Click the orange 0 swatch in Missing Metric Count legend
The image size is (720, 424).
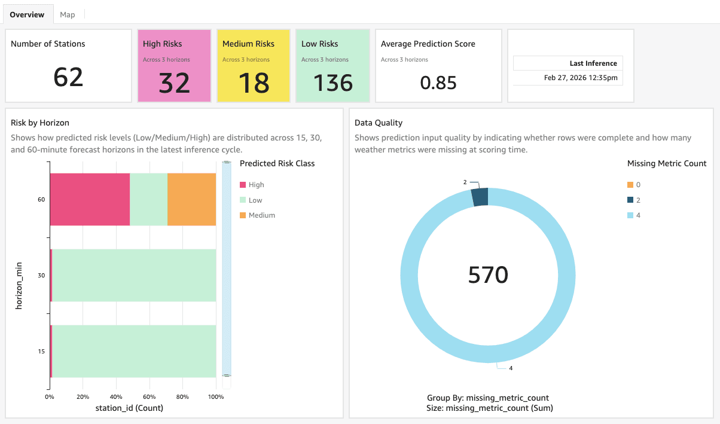(x=631, y=184)
